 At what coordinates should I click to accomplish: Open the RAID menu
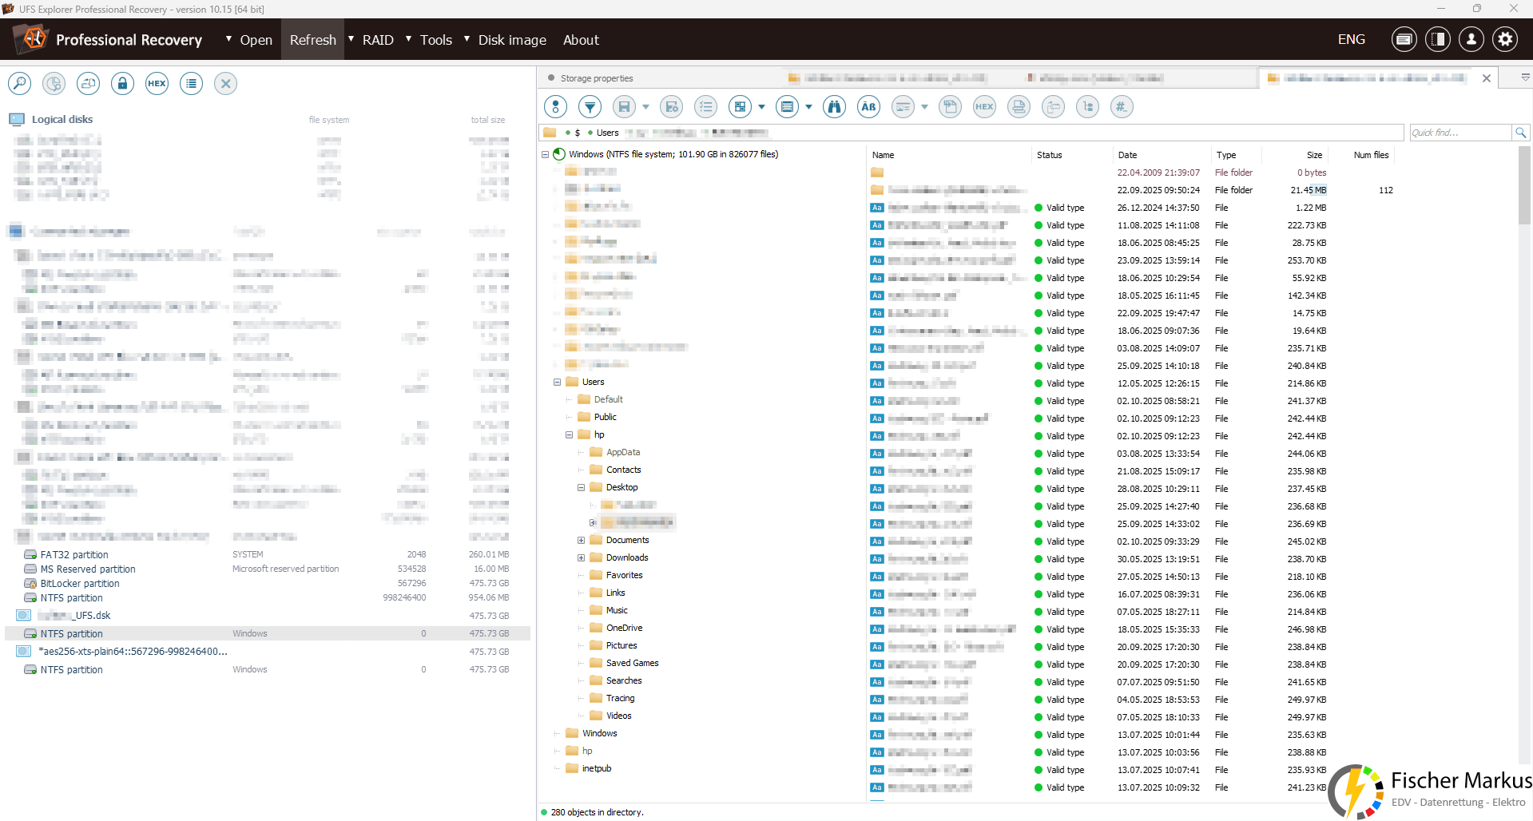(377, 40)
